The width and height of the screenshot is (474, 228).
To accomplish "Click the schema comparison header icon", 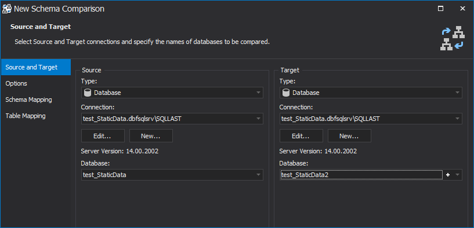I will [x=452, y=38].
